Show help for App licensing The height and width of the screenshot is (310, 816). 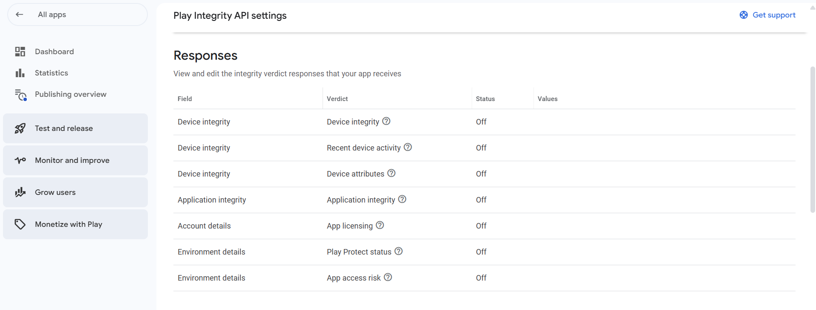click(380, 226)
